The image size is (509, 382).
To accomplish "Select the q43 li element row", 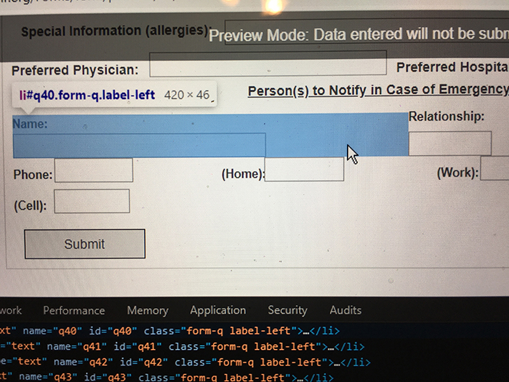I will [x=167, y=377].
